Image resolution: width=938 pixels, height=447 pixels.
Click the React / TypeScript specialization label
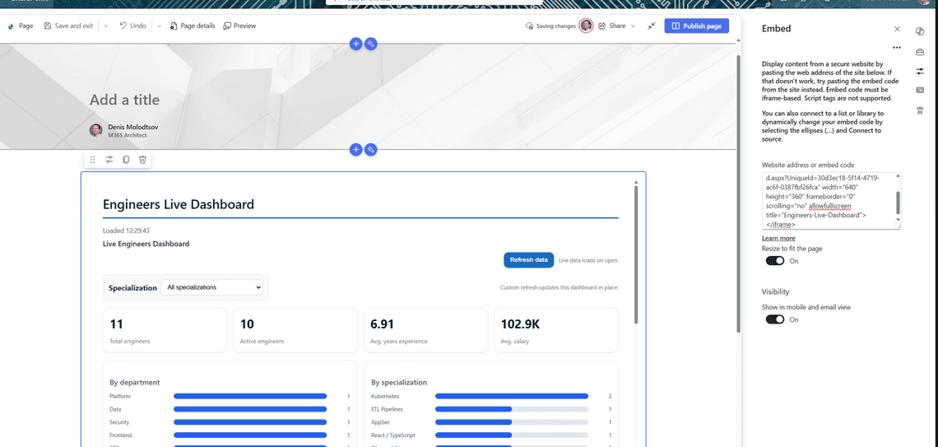(x=393, y=435)
